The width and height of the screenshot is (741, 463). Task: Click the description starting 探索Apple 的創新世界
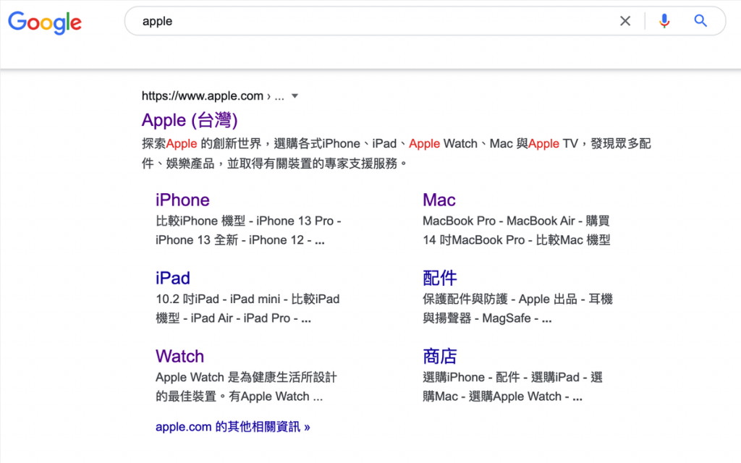coord(397,153)
